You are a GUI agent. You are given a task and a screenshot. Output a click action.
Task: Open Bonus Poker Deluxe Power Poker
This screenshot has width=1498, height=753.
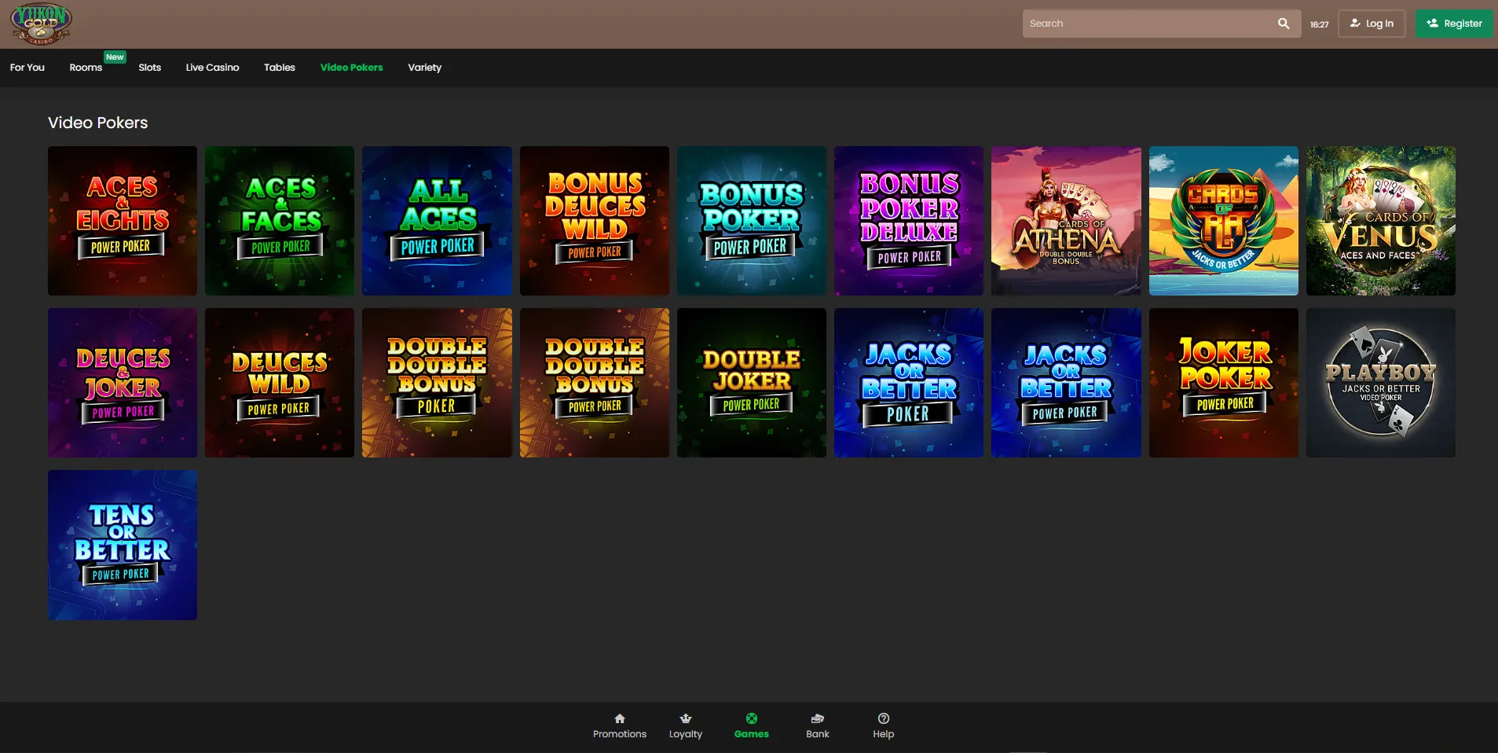coord(909,221)
